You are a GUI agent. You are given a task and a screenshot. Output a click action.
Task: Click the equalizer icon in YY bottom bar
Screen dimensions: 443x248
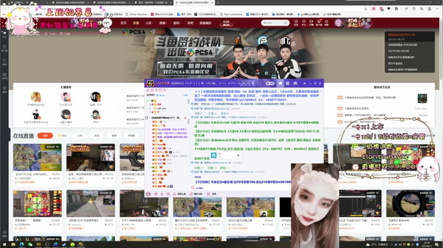click(x=168, y=194)
